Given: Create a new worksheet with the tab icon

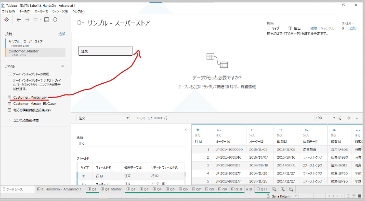Looking at the screenshot, I should click(274, 189).
